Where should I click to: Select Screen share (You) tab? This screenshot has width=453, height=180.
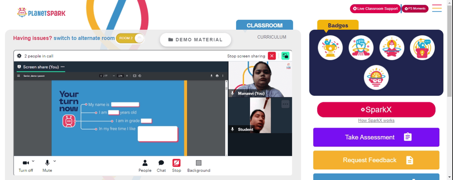tap(41, 67)
